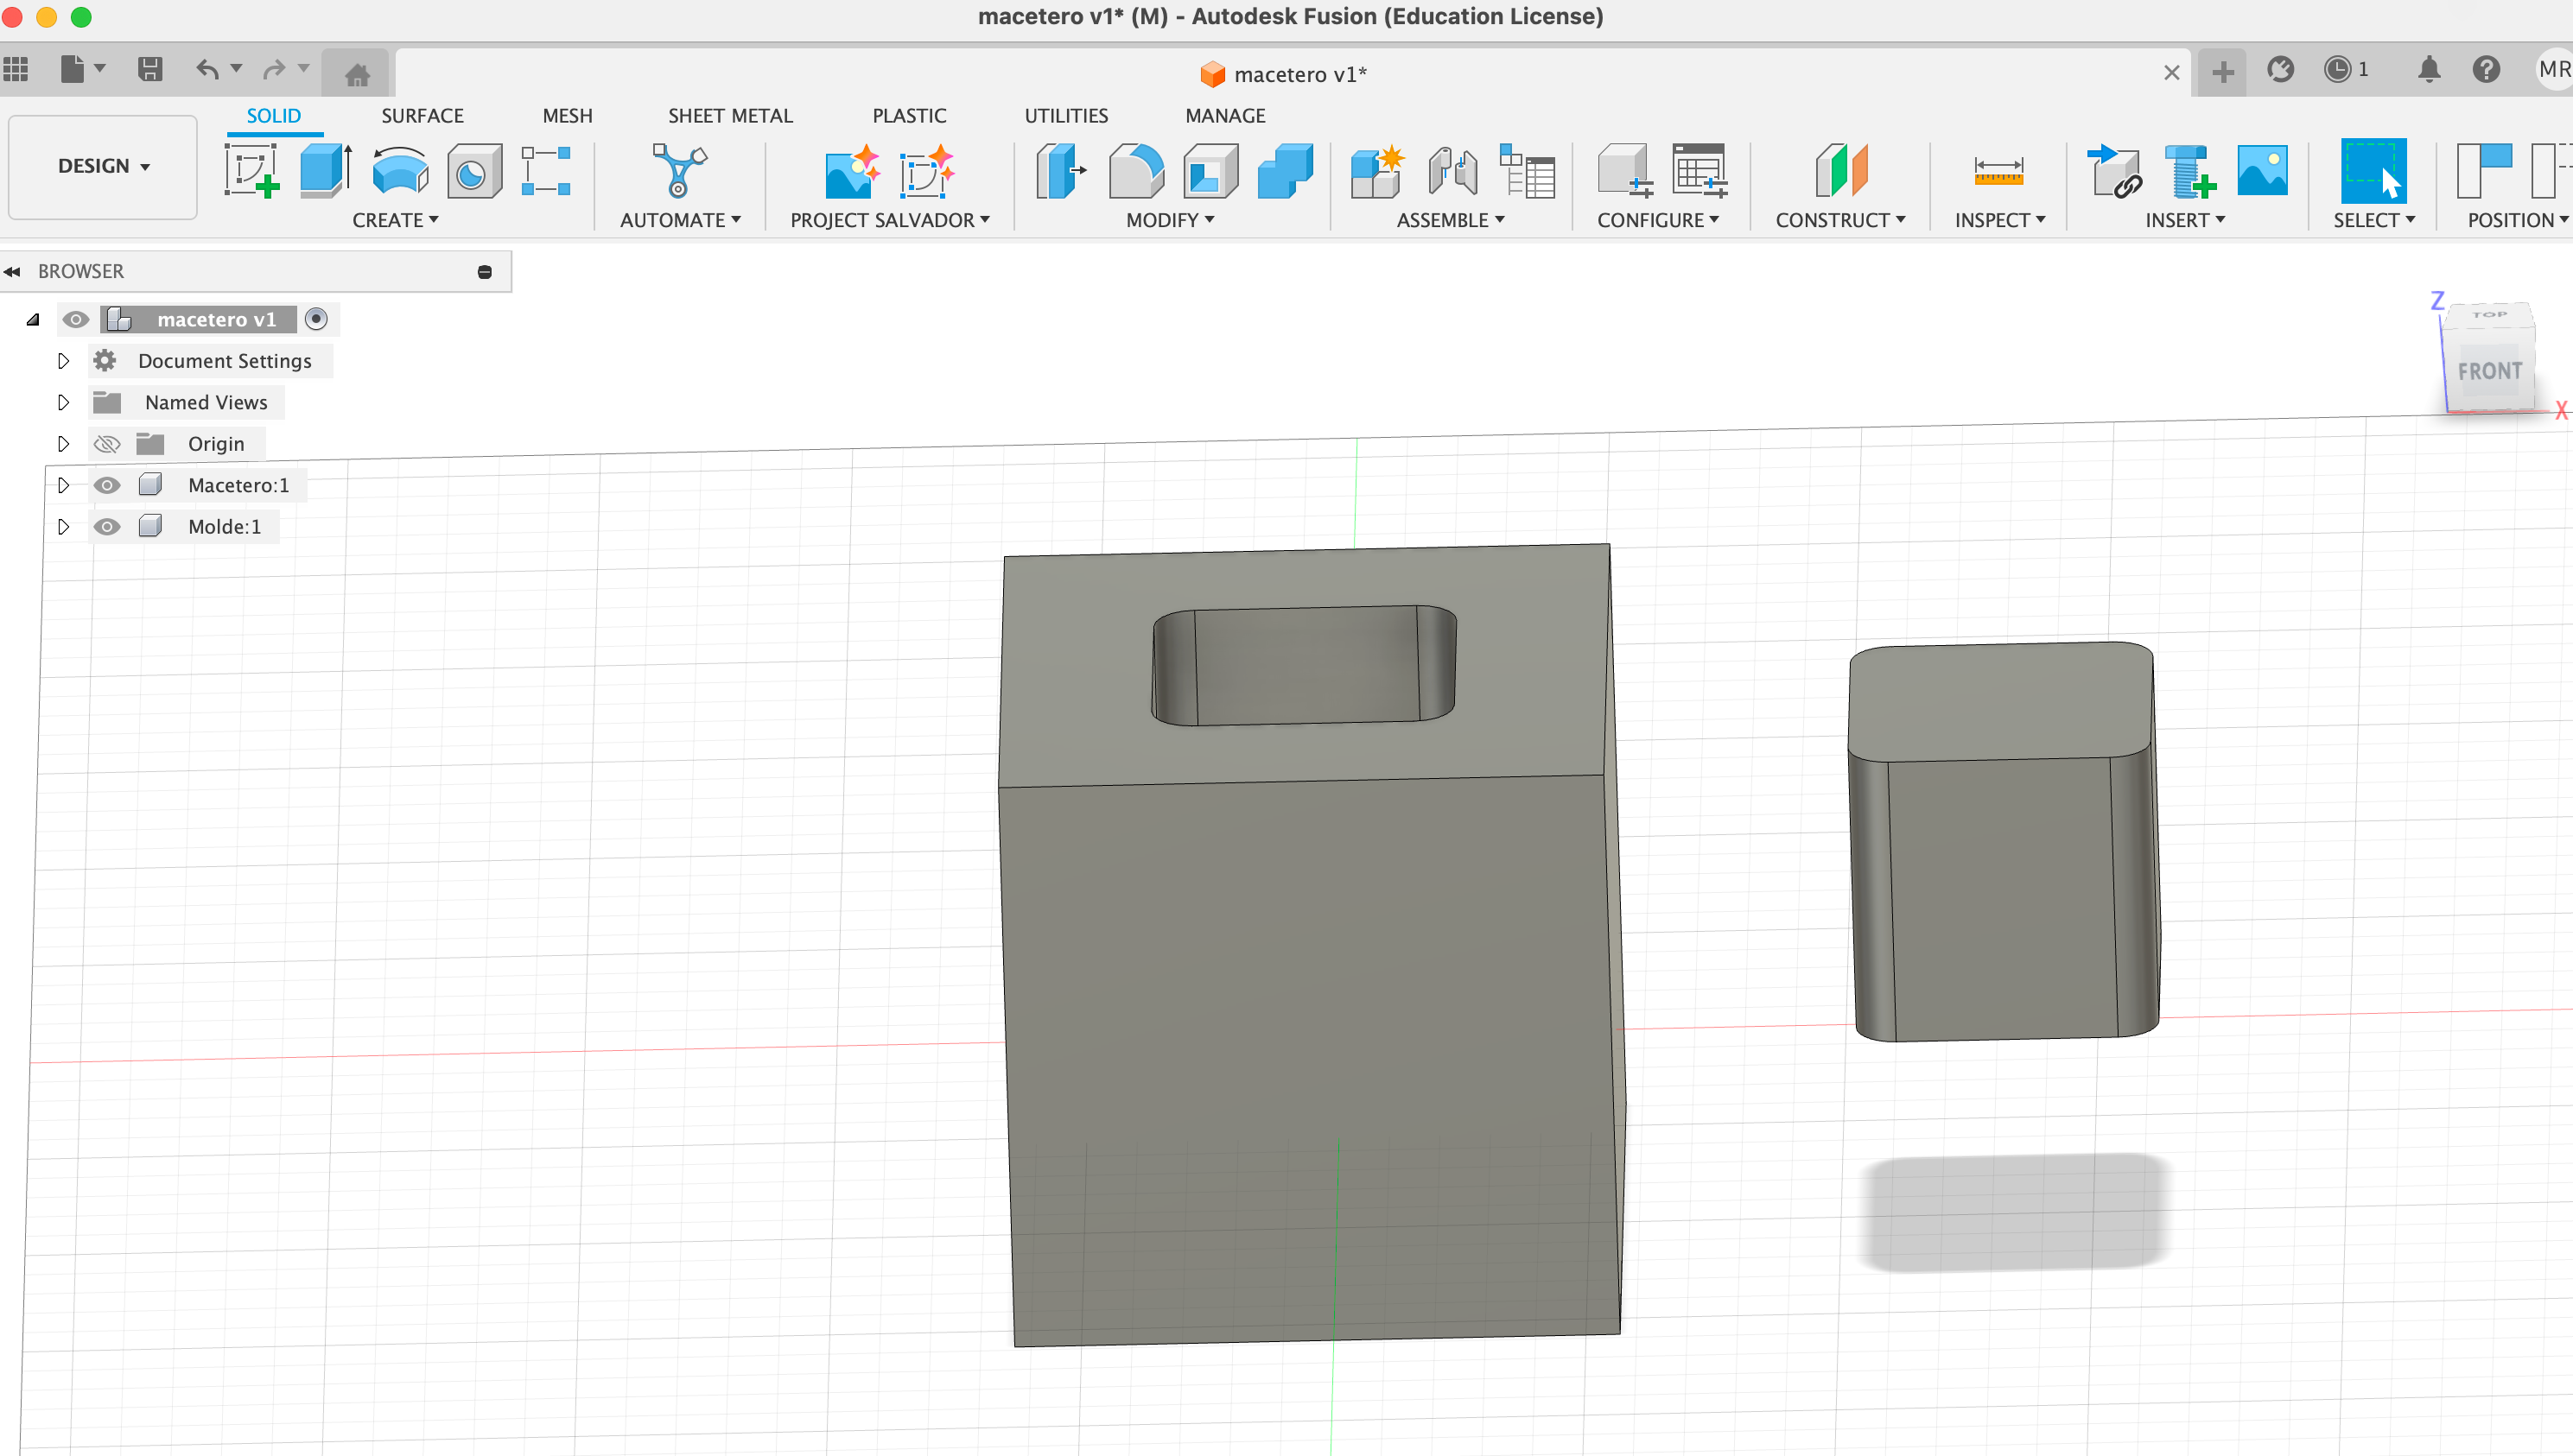Go to the Home tab icon
Image resolution: width=2573 pixels, height=1456 pixels.
point(357,74)
